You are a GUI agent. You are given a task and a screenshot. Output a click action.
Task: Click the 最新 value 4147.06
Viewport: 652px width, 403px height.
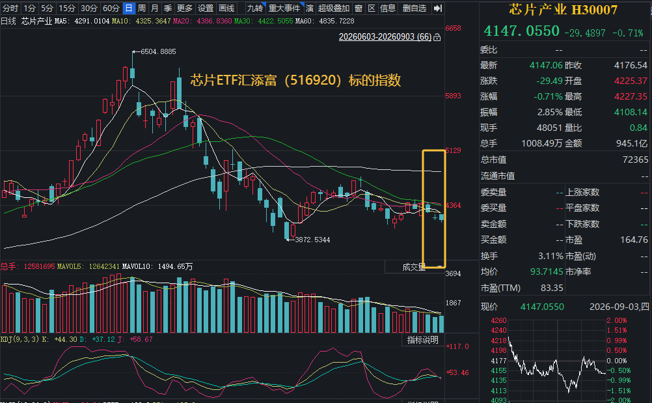(x=546, y=65)
